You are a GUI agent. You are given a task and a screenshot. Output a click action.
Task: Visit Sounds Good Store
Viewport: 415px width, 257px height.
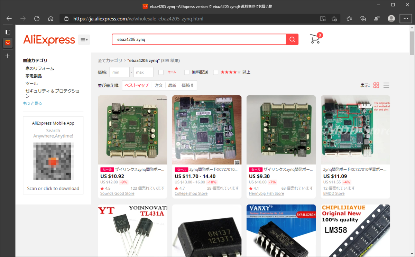click(x=117, y=193)
